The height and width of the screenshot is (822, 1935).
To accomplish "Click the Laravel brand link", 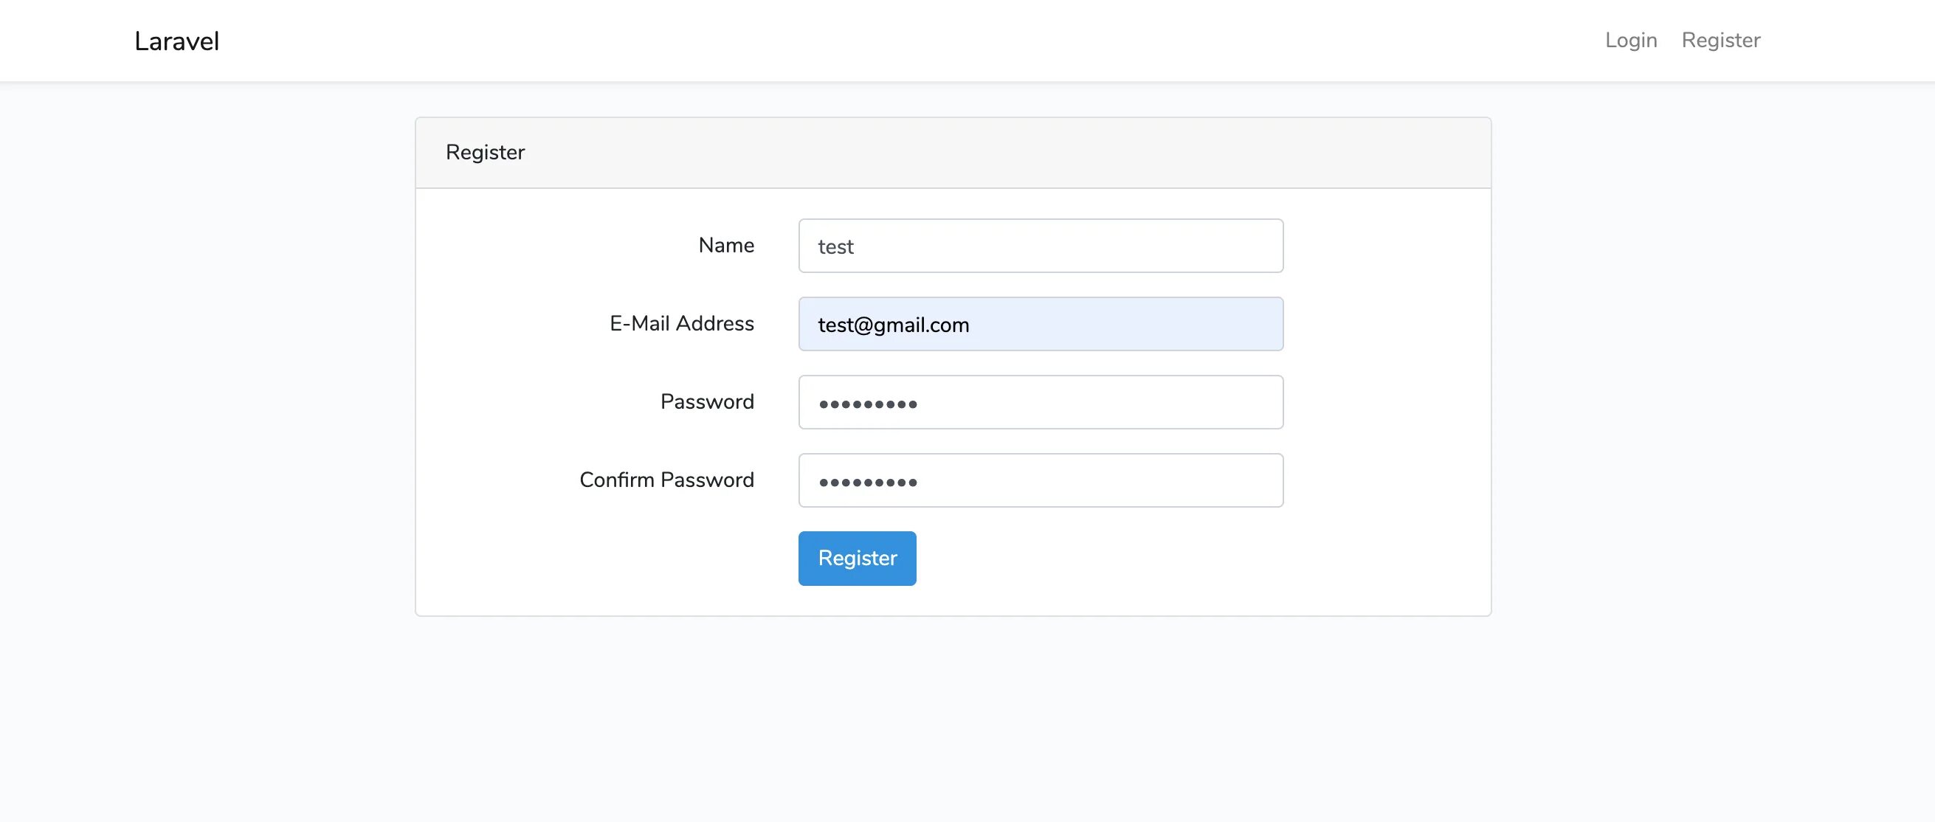I will [x=176, y=41].
